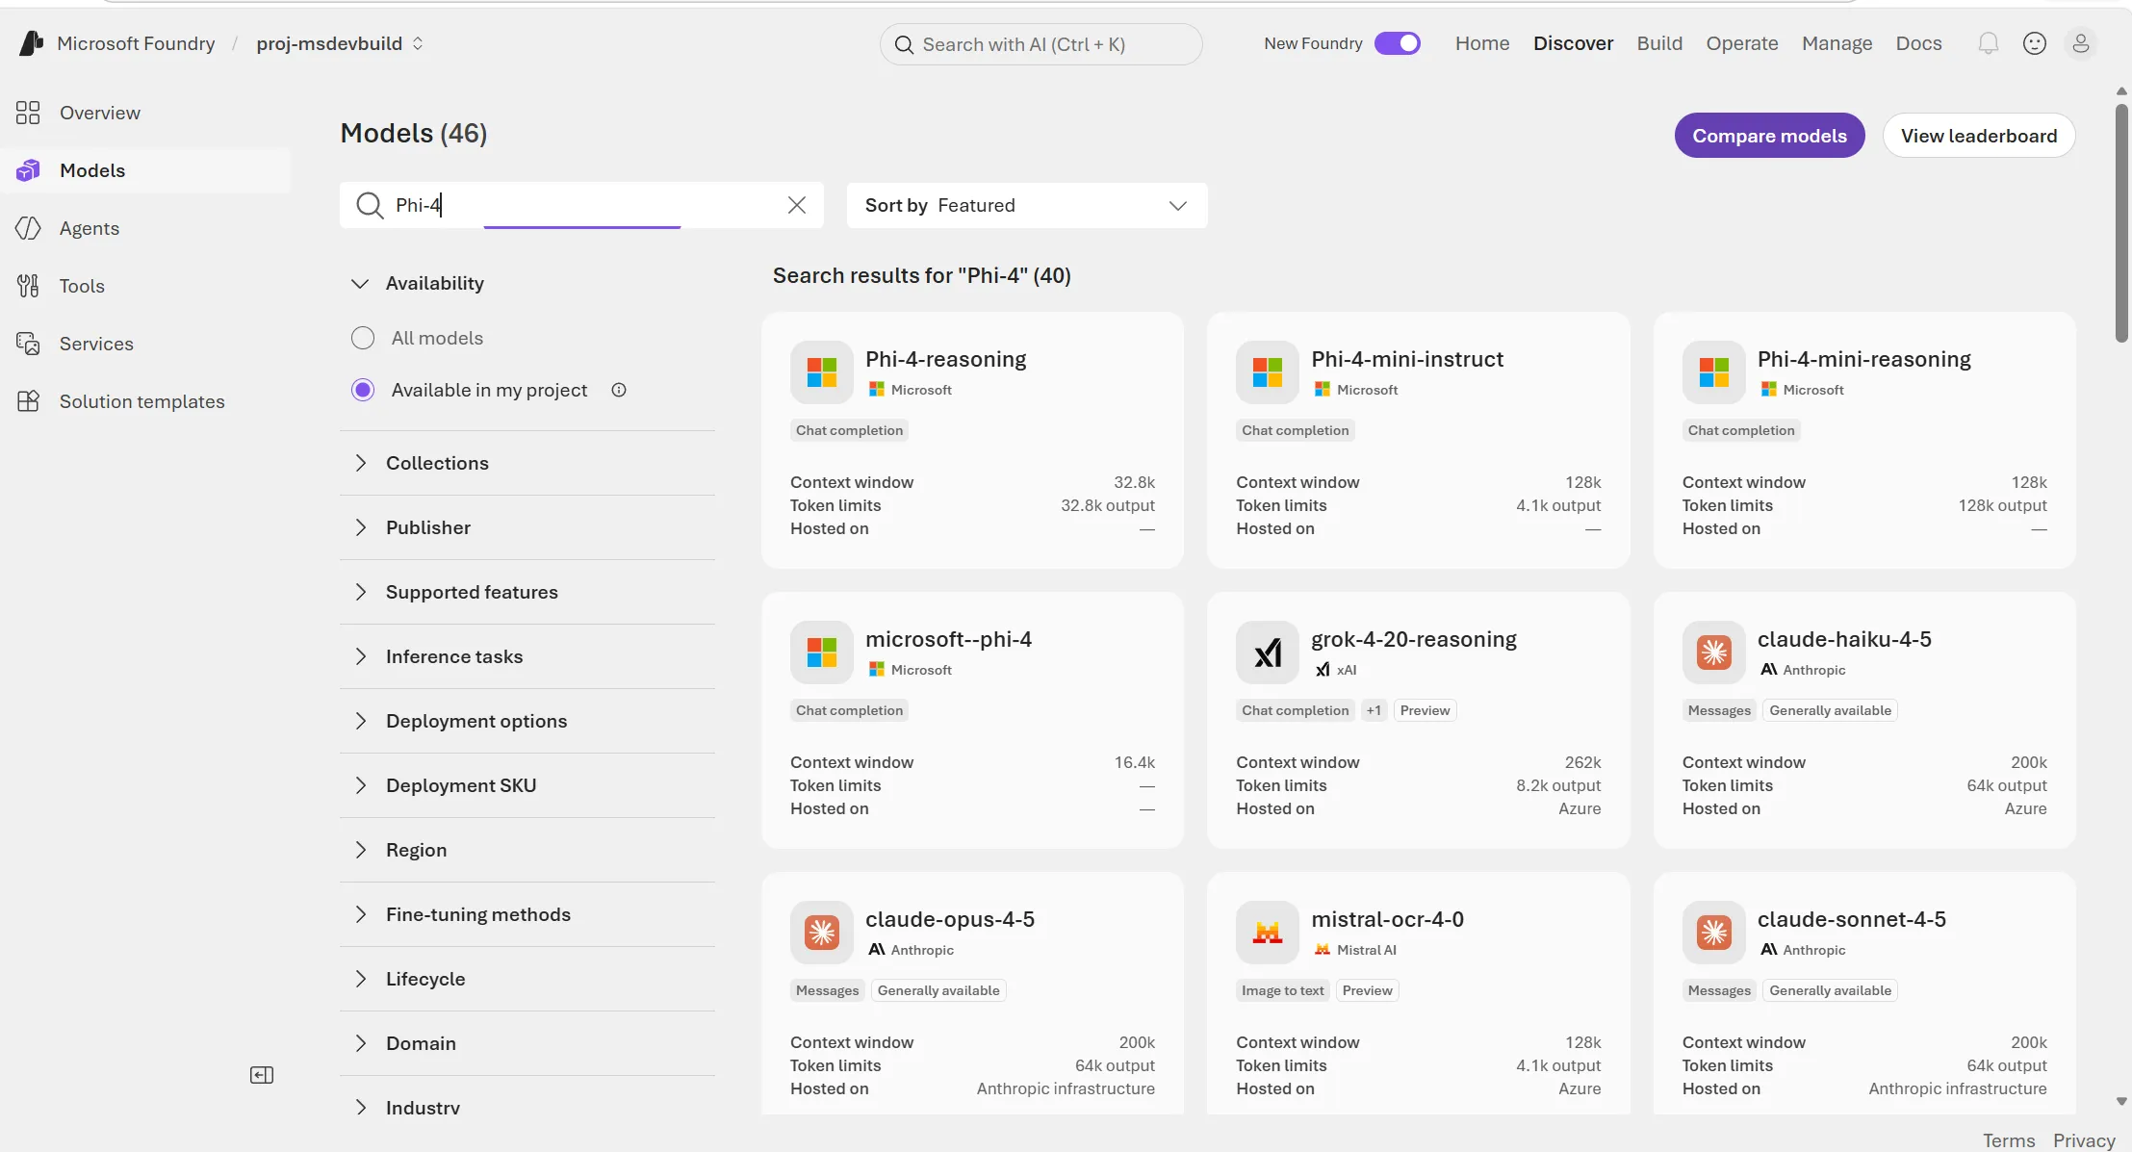This screenshot has height=1152, width=2132.
Task: Open the Terms link
Action: click(x=2009, y=1140)
